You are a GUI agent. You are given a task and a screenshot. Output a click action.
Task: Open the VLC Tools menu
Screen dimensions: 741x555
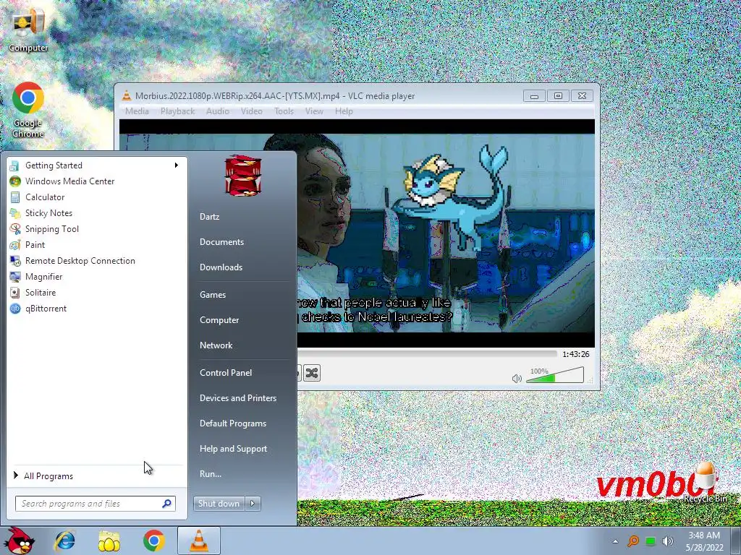coord(284,111)
